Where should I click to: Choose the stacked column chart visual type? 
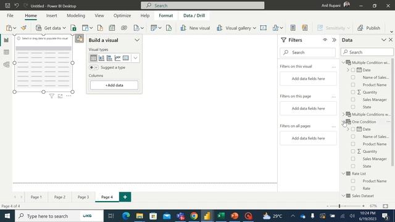pyautogui.click(x=101, y=58)
